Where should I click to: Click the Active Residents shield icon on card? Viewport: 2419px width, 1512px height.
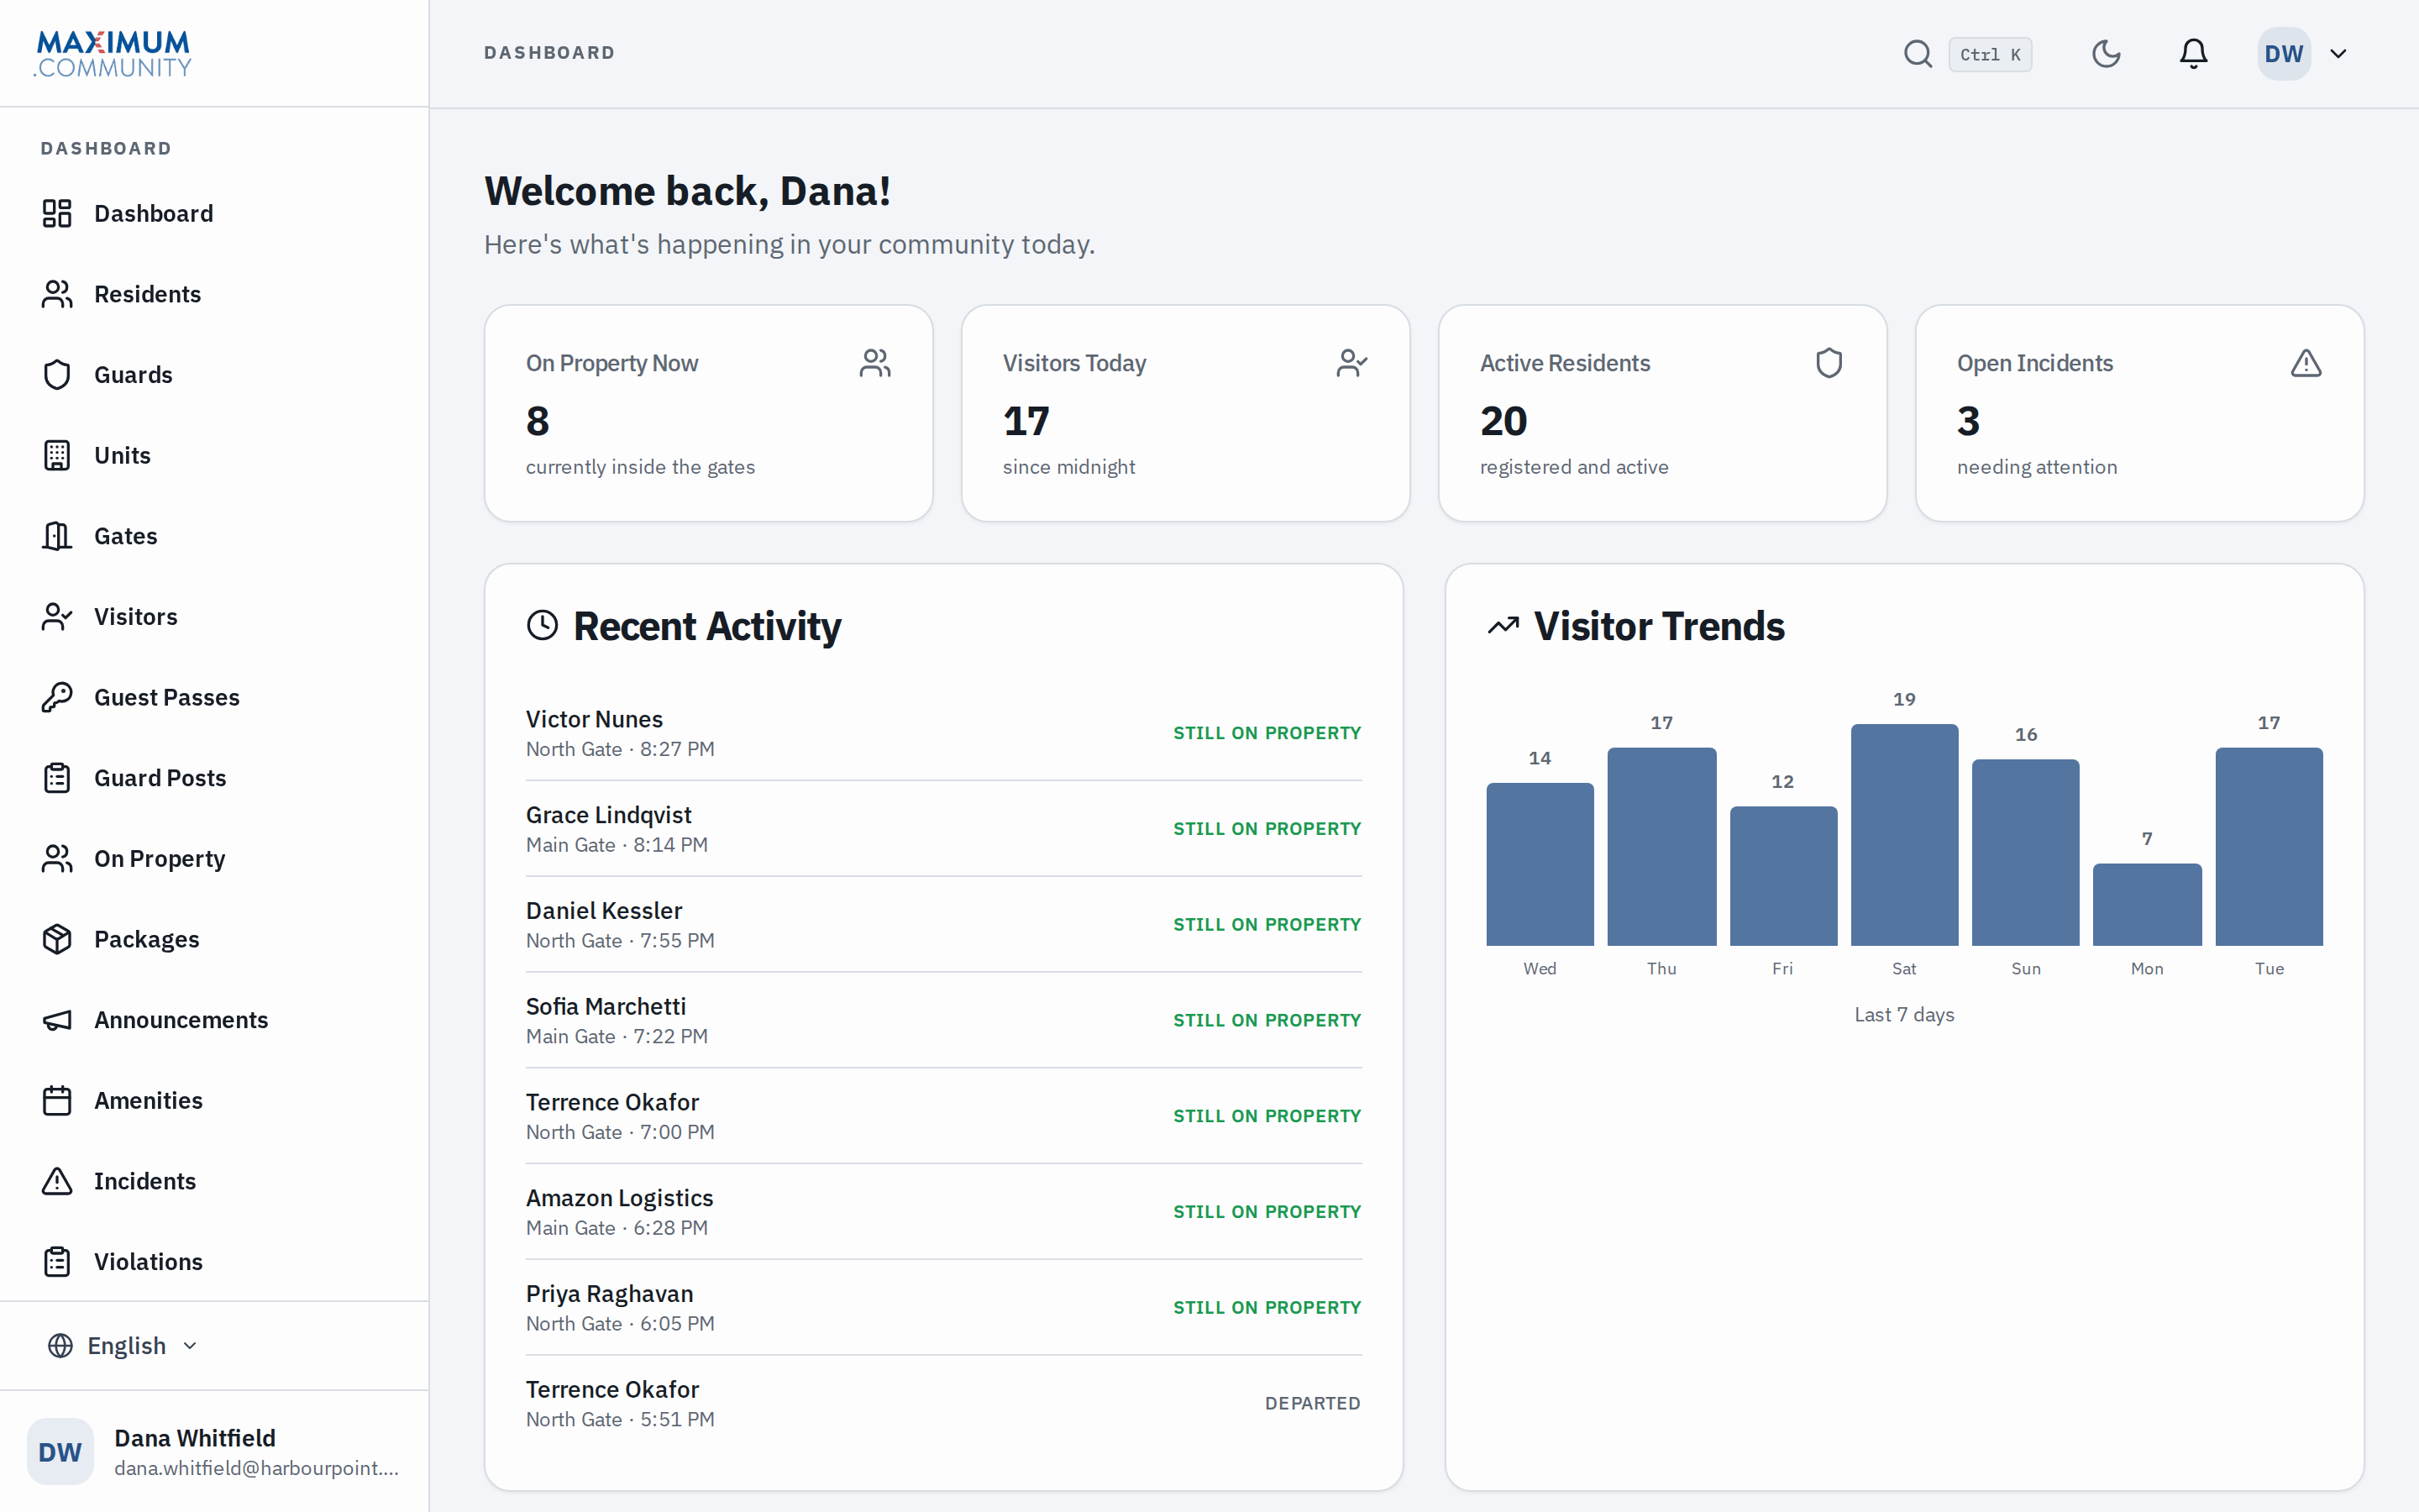(1829, 363)
